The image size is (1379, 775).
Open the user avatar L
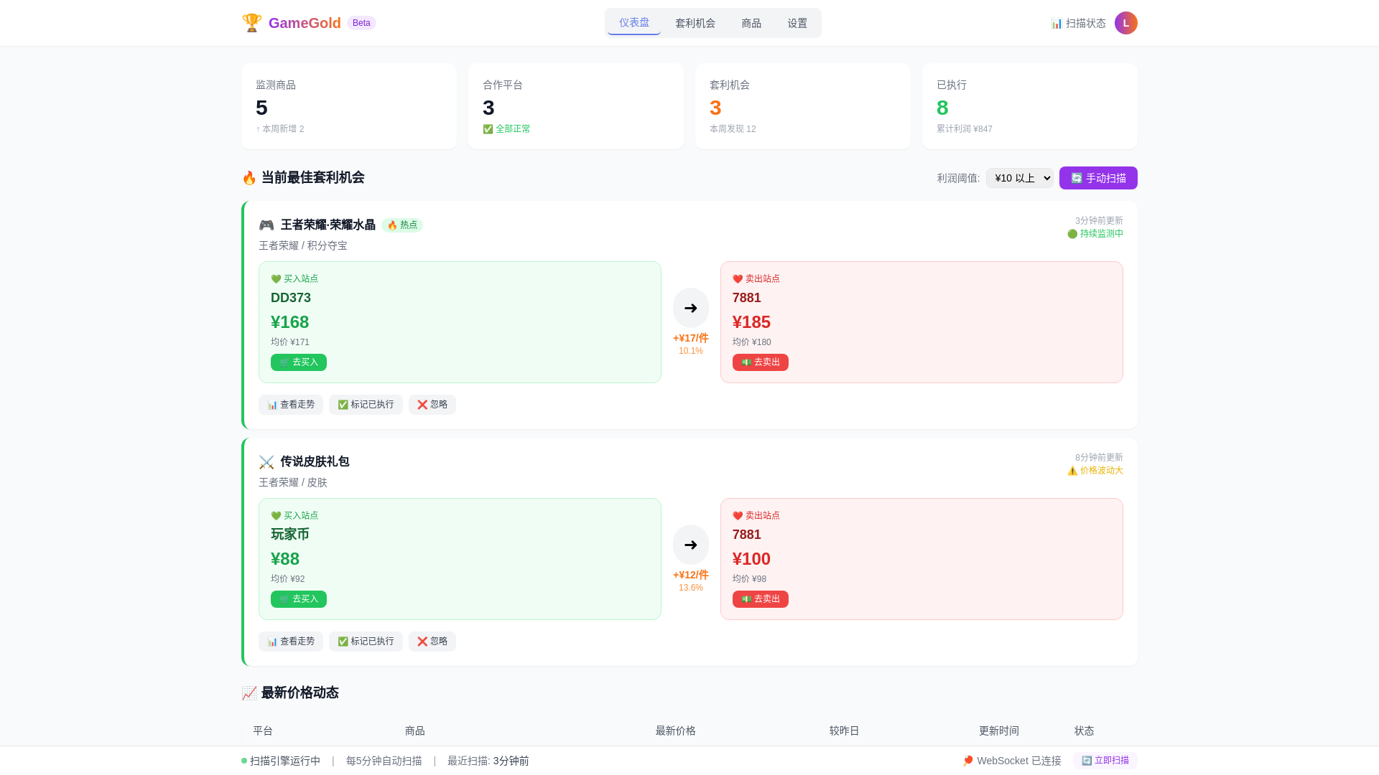tap(1125, 23)
